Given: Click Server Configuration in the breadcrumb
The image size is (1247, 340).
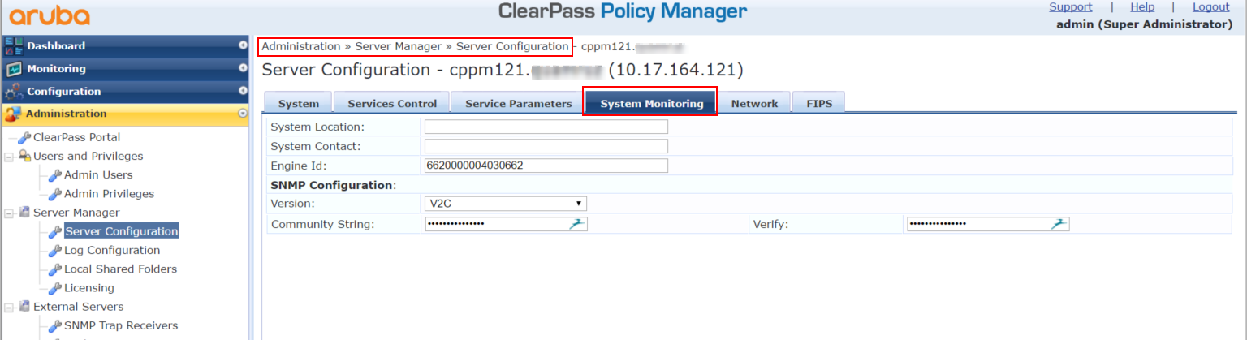Looking at the screenshot, I should pyautogui.click(x=512, y=47).
